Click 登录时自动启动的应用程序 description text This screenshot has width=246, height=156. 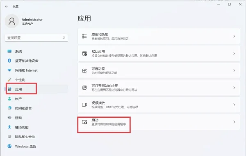[x=109, y=124]
